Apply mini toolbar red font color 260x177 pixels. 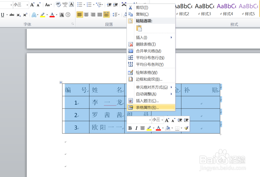tap(158, 128)
